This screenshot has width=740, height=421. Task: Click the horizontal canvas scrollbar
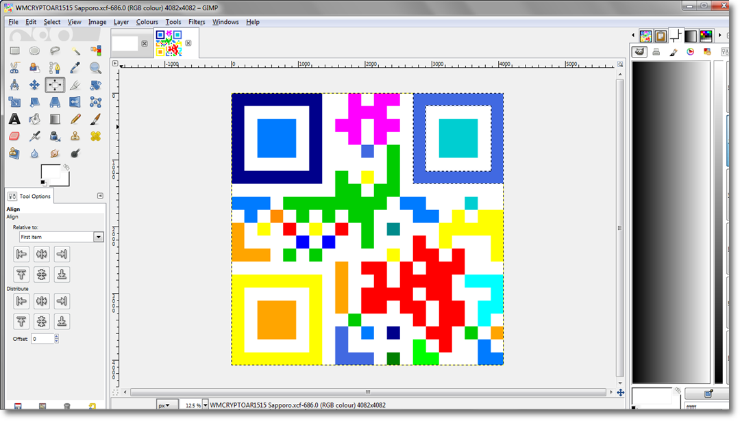click(x=368, y=392)
